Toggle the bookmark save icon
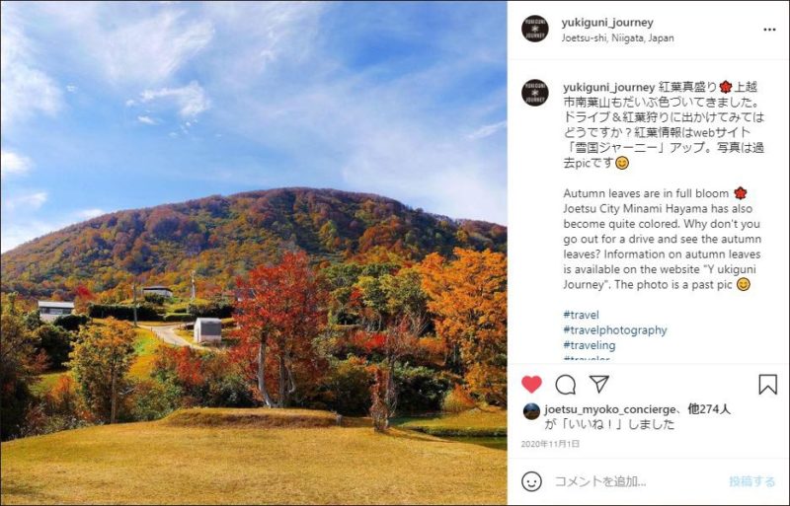 coord(768,384)
